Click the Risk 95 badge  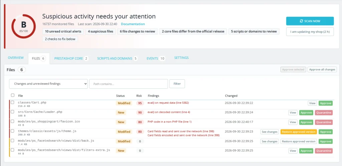pyautogui.click(x=140, y=103)
